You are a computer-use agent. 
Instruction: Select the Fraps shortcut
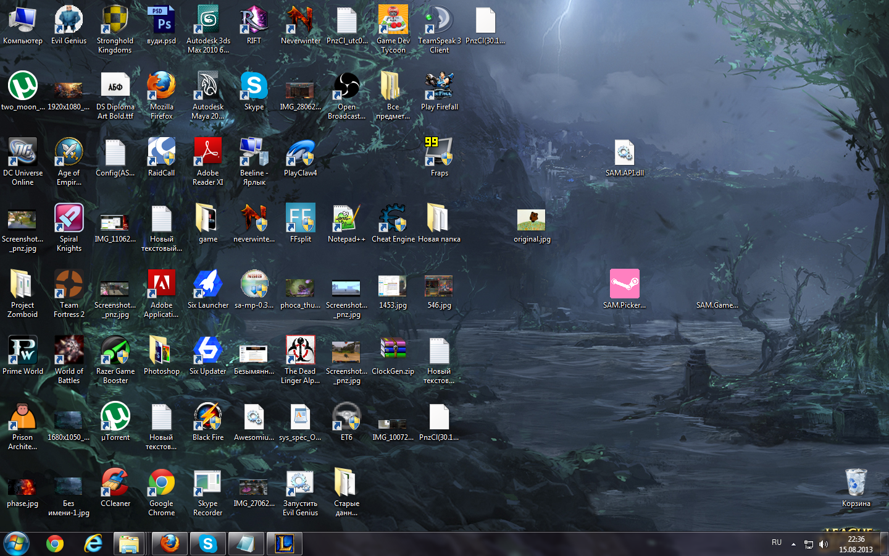440,157
